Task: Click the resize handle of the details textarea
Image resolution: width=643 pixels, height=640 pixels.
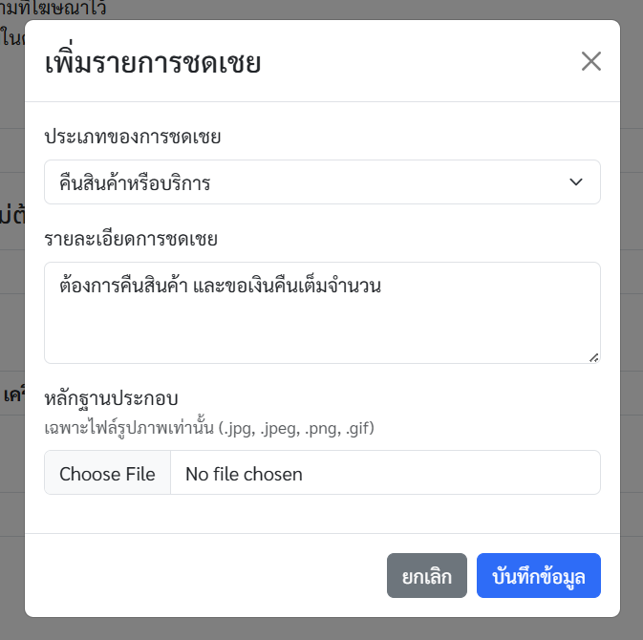Action: coord(593,357)
